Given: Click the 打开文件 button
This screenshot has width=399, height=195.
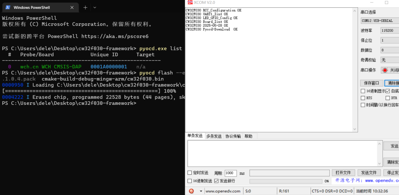Looking at the screenshot, I should 343,173.
